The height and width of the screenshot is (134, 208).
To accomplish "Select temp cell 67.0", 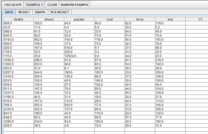I will pos(140,60).
